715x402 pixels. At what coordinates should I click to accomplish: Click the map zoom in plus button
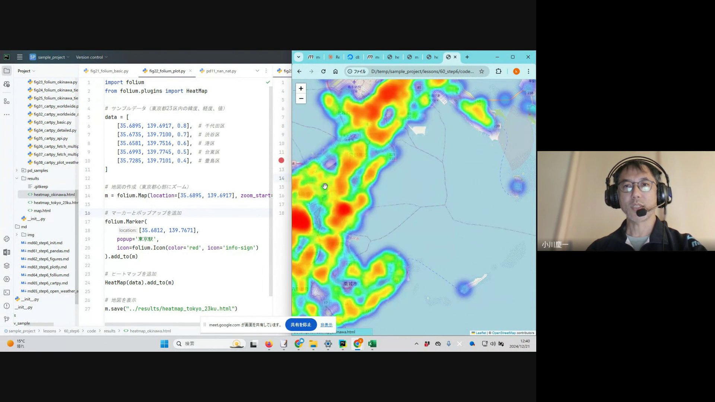[301, 88]
